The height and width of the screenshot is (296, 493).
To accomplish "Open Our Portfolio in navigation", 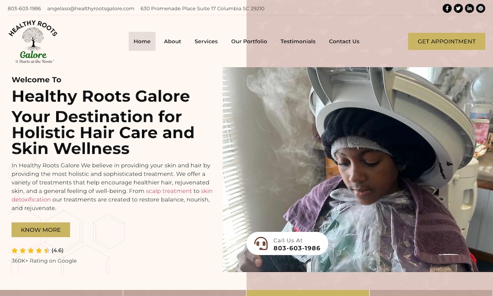I will (x=249, y=41).
